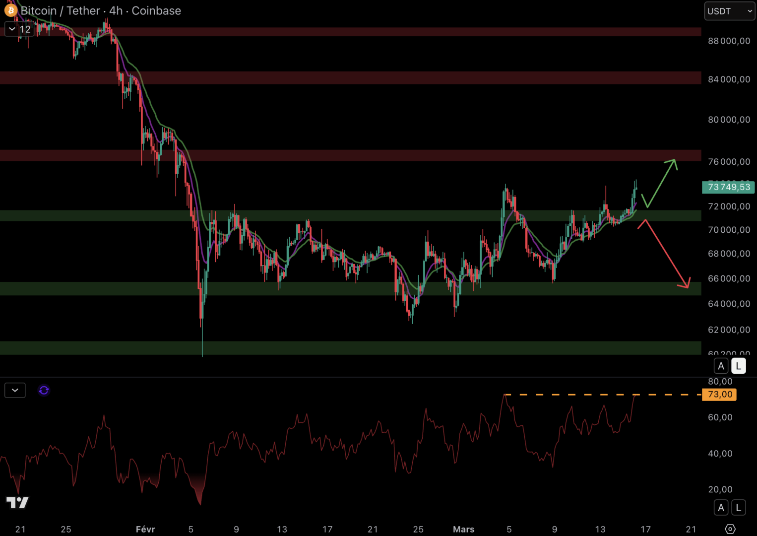
Task: Click the Mars label on time axis
Action: coord(463,529)
